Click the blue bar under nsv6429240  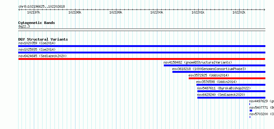pyautogui.click(x=232, y=98)
